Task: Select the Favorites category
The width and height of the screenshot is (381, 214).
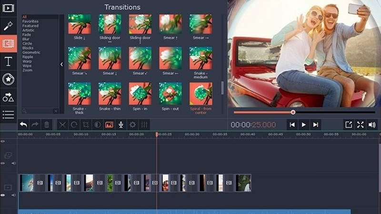Action: [x=30, y=21]
